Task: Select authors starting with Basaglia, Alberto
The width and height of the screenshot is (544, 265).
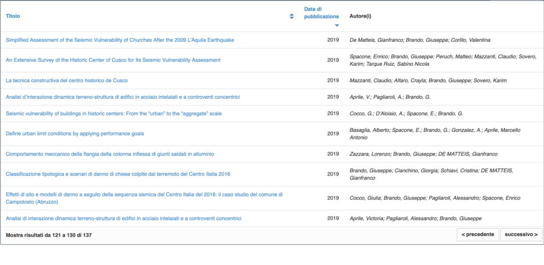Action: (435, 133)
